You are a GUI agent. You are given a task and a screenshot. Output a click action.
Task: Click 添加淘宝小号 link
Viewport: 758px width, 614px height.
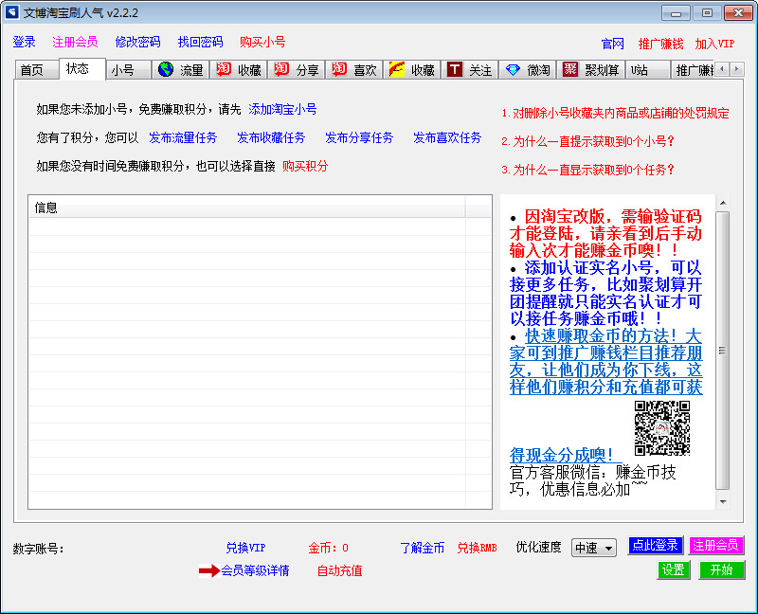[x=282, y=109]
